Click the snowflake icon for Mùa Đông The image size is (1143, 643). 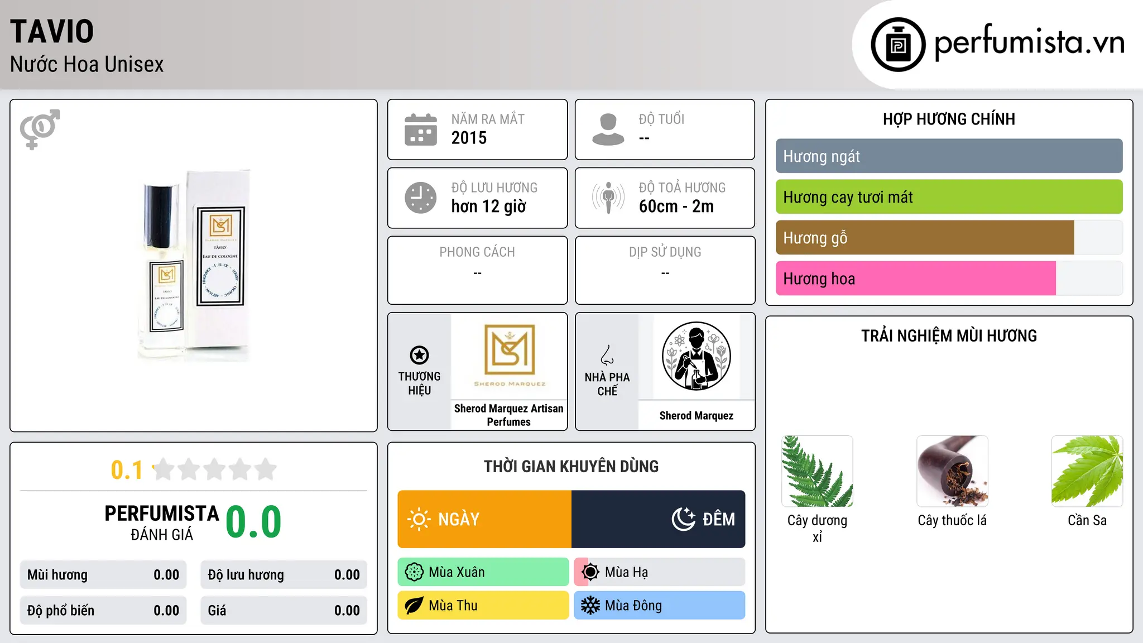click(x=590, y=606)
